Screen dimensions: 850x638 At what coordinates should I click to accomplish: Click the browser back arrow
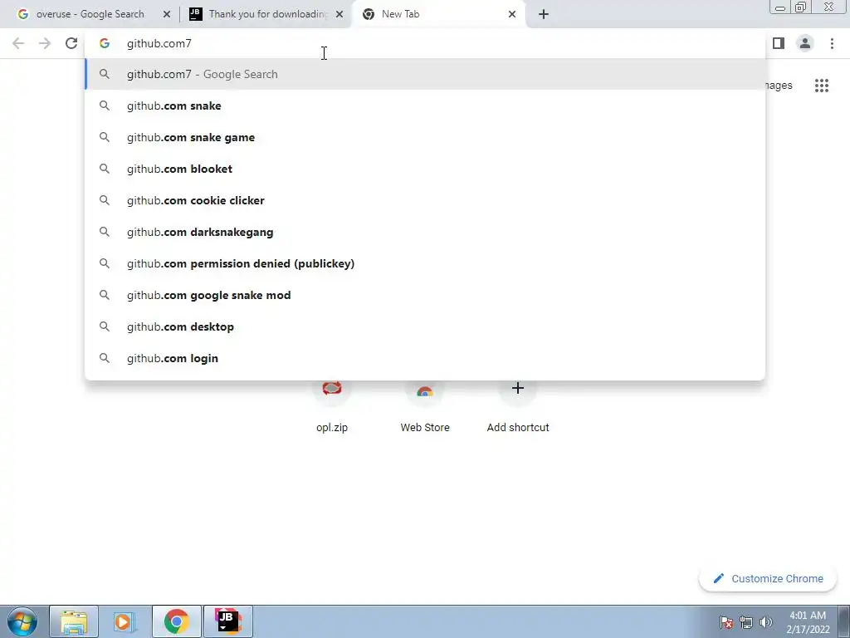18,43
